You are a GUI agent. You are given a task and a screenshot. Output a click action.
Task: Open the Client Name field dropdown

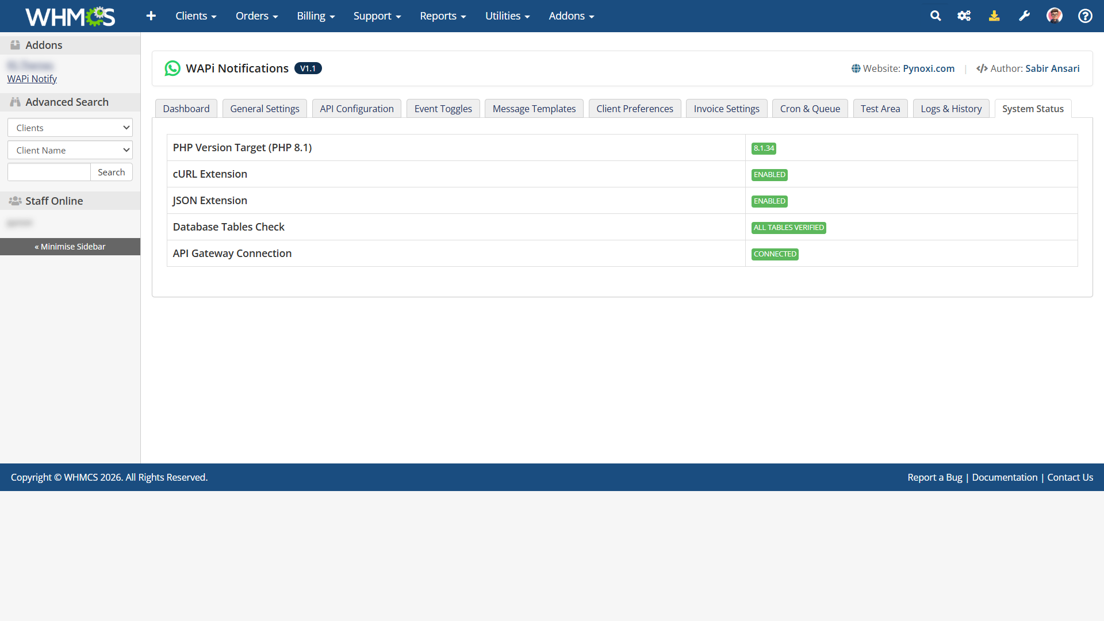pos(70,150)
